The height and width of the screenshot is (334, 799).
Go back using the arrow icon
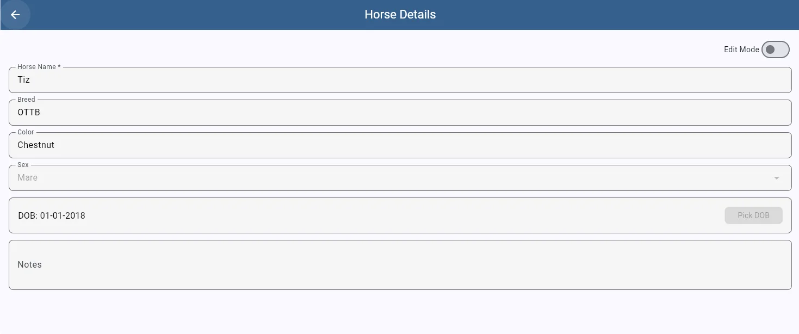[15, 15]
